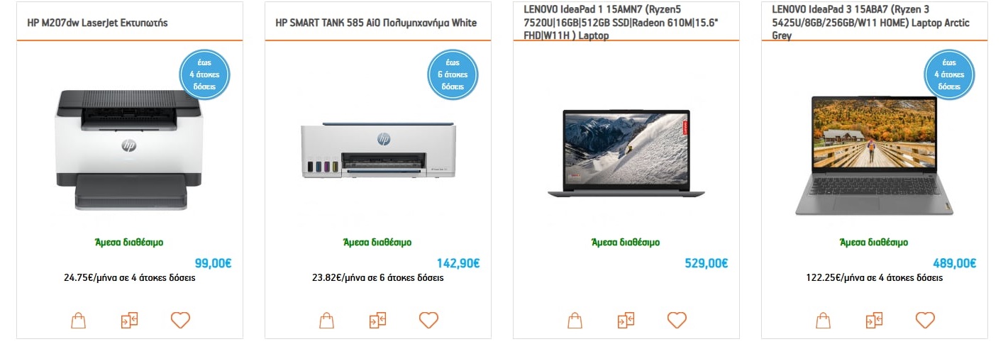Add Lenovo IdeaPad 1 to shopping bag
1008x349 pixels.
pyautogui.click(x=575, y=320)
